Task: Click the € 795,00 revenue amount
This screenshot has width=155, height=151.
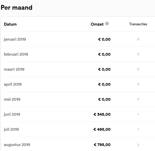Action: point(102,145)
